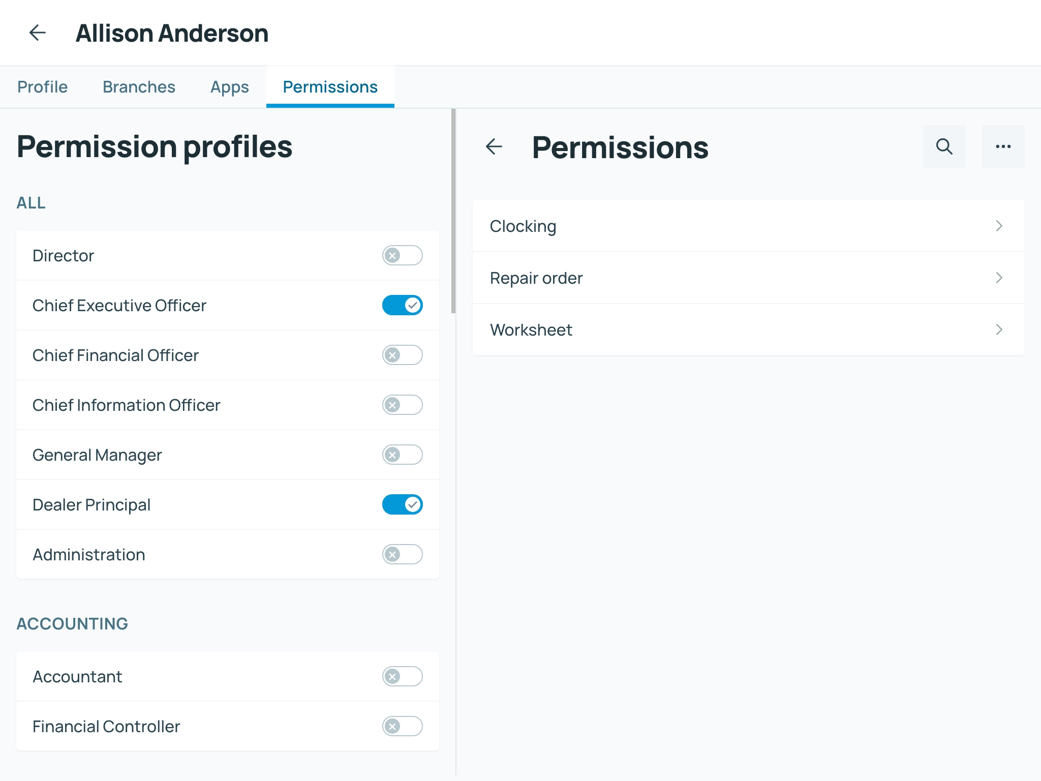This screenshot has width=1041, height=781.
Task: Click Financial Controller label
Action: (x=106, y=726)
